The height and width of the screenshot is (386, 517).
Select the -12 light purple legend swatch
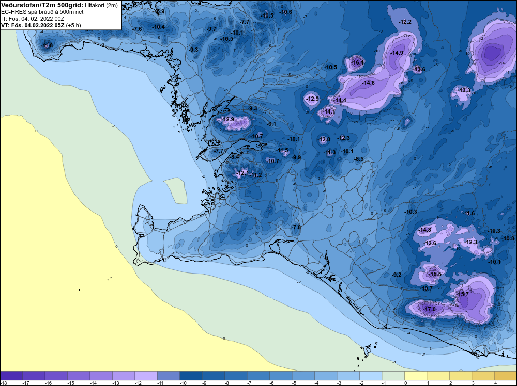(146, 376)
